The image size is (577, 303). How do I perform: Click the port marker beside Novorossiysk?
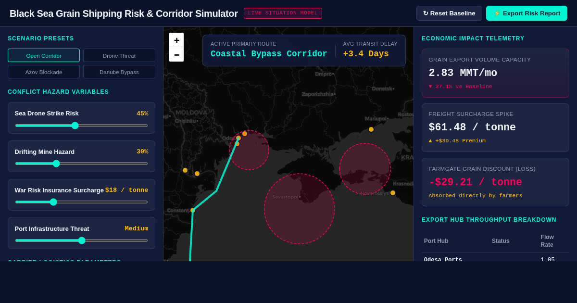tap(393, 193)
